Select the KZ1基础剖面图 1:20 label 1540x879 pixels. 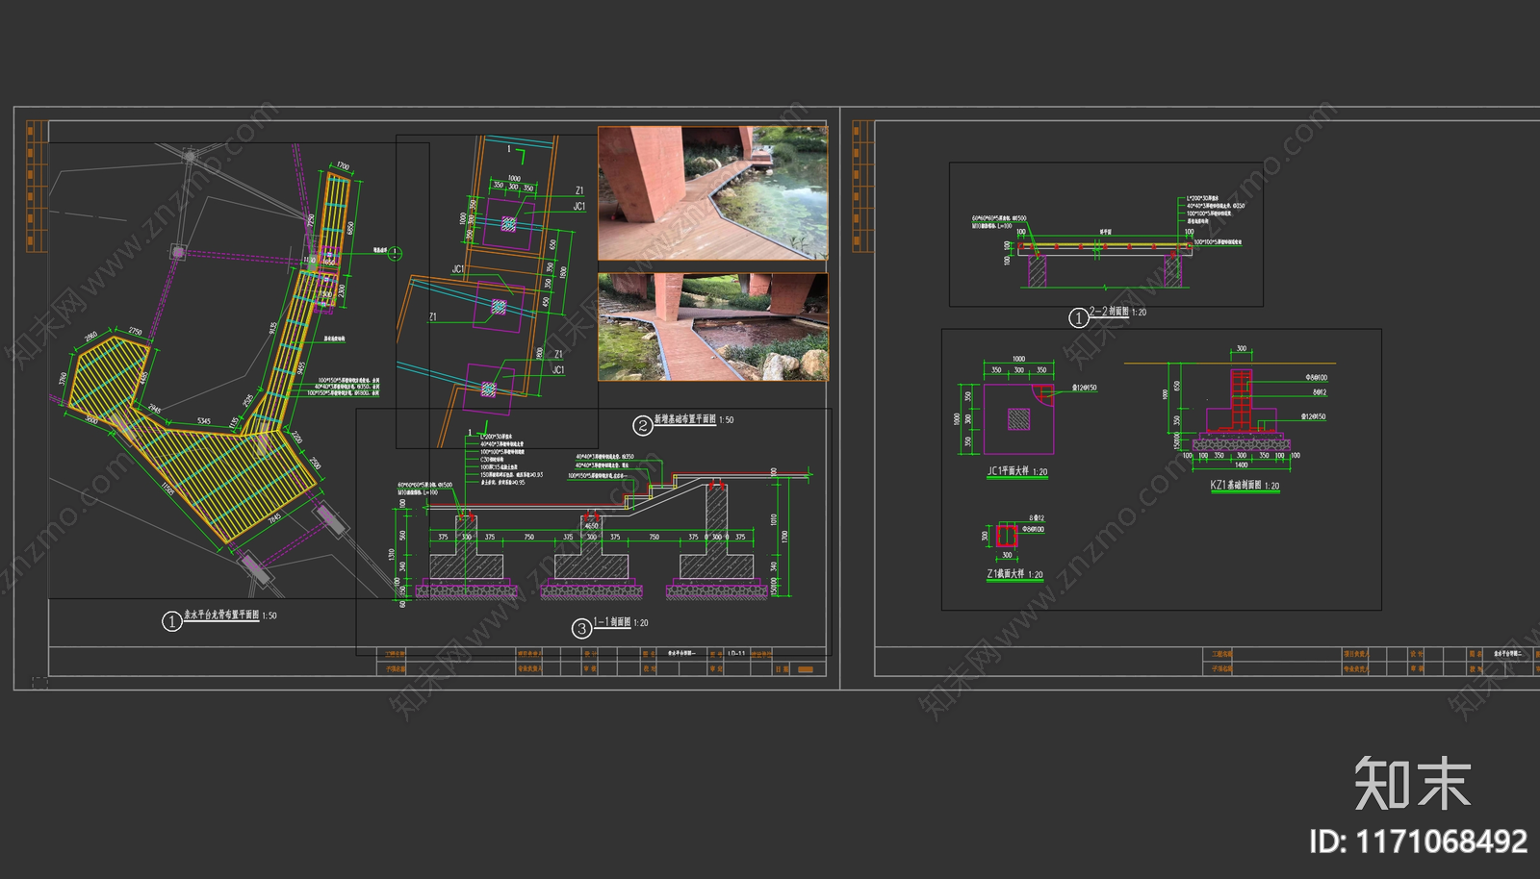[x=1245, y=485]
